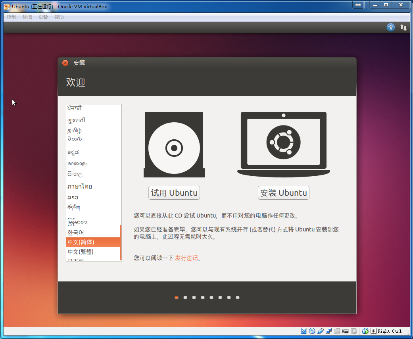The height and width of the screenshot is (339, 413).
Task: Click the network adapters status icon
Action: (329, 331)
